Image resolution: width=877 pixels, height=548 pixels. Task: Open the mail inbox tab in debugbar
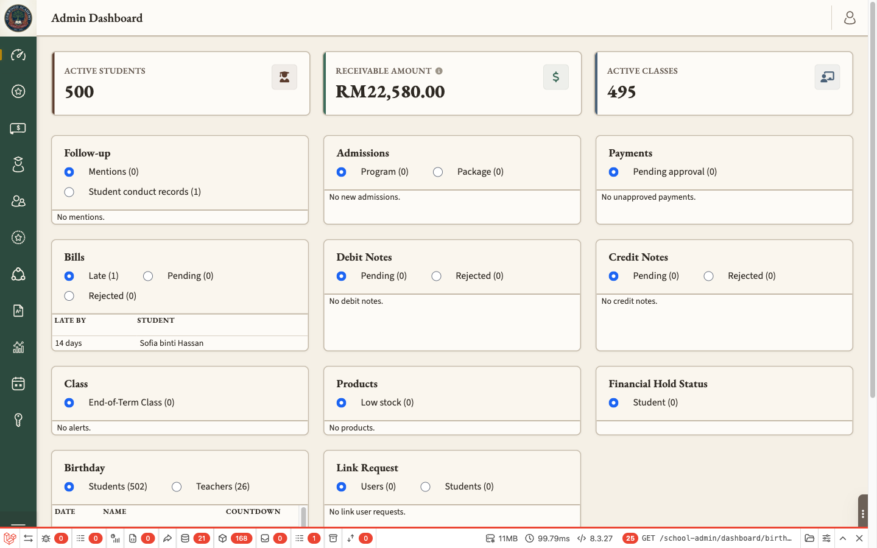pyautogui.click(x=273, y=538)
